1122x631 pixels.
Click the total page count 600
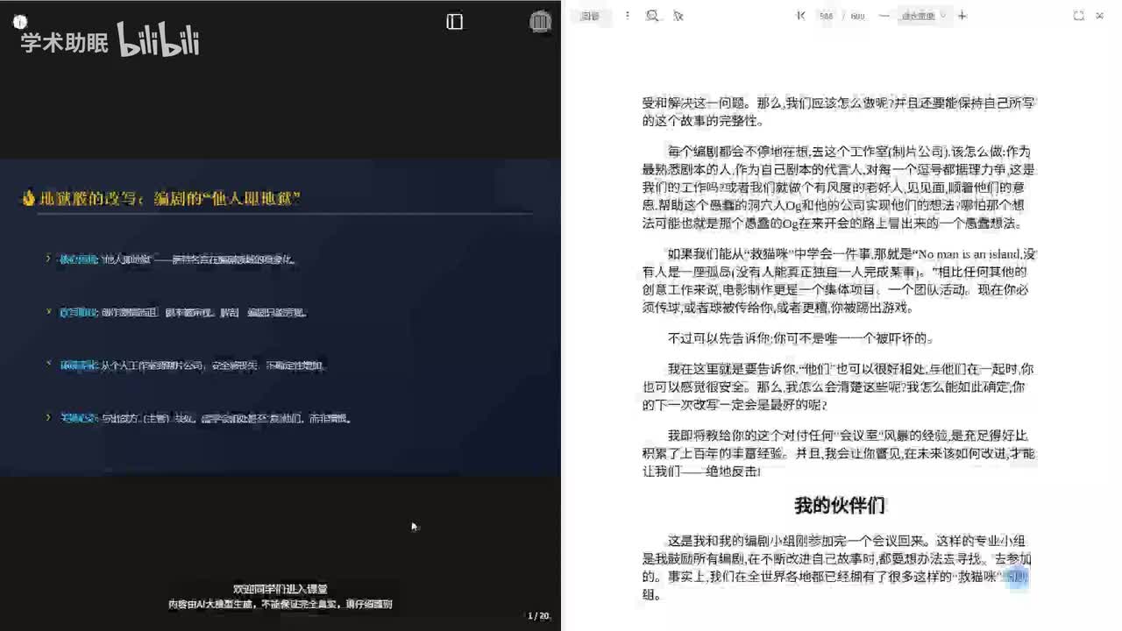[x=857, y=16]
